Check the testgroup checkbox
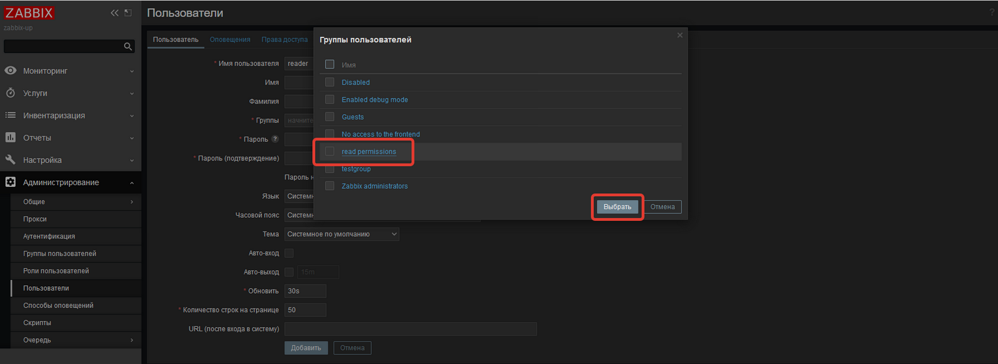The height and width of the screenshot is (364, 998). (329, 168)
